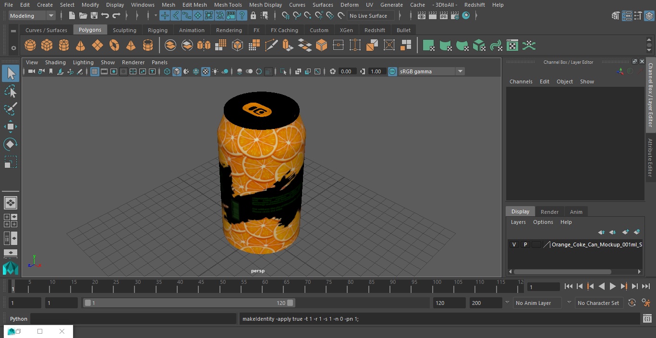Screen dimensions: 656x338
Task: Open the Layers menu in layer editor
Action: [x=518, y=222]
